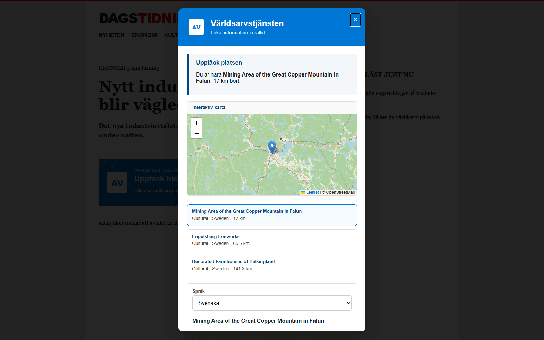Zoom out on the interactive map
Screen dimensions: 544x340
[x=197, y=133]
